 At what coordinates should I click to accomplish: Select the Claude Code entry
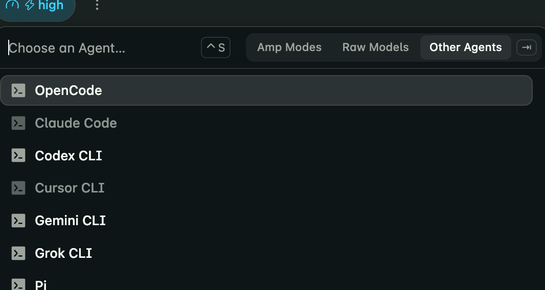click(x=266, y=123)
